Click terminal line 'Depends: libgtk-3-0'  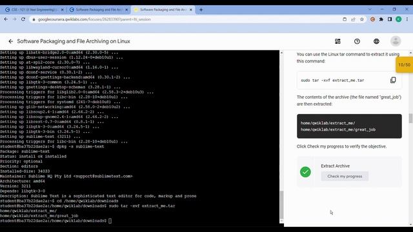[23, 191]
